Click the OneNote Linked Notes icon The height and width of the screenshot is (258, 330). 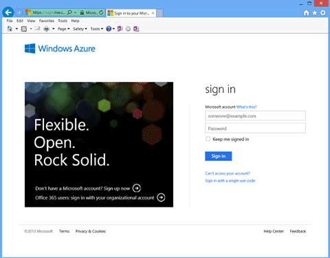tap(136, 29)
